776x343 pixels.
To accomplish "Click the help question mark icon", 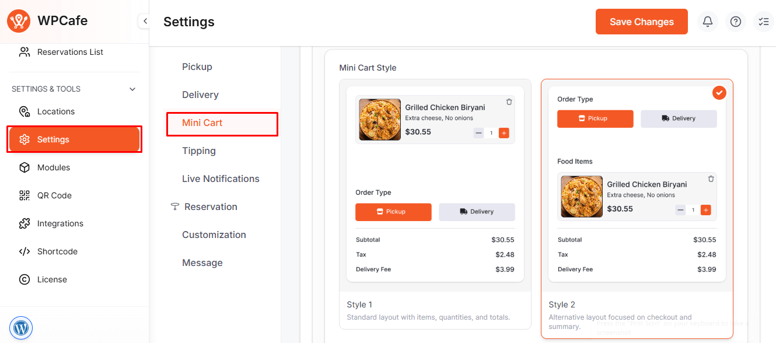I will point(735,21).
